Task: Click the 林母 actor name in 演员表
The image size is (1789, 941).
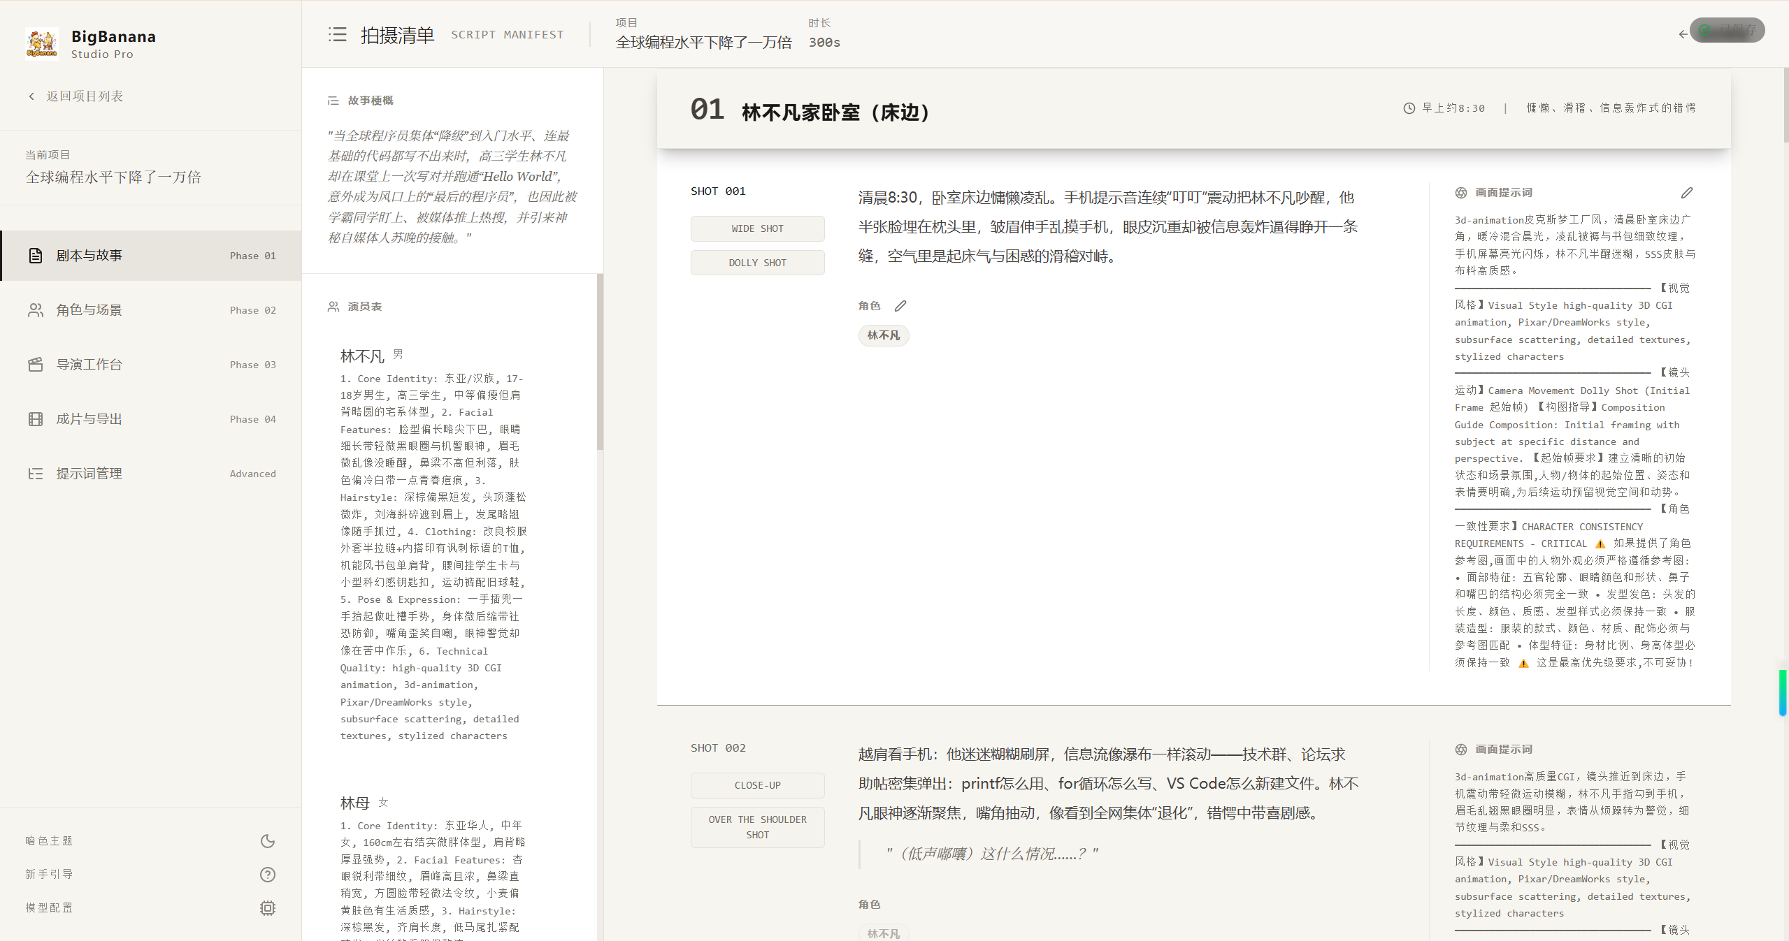Action: [x=355, y=803]
